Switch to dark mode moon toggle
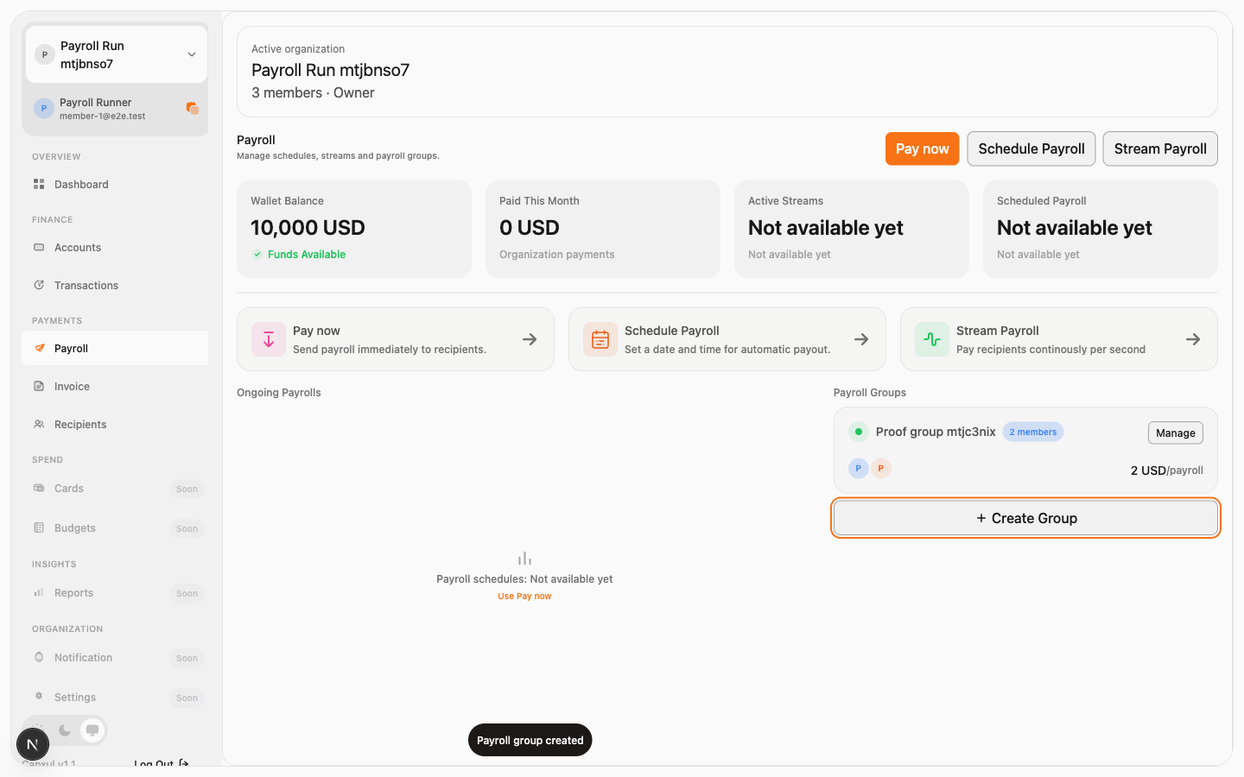 click(65, 730)
